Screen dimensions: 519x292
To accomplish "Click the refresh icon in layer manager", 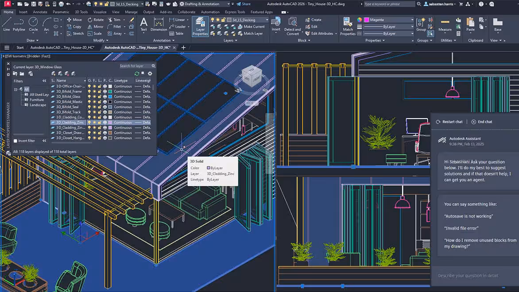I will pos(137,73).
